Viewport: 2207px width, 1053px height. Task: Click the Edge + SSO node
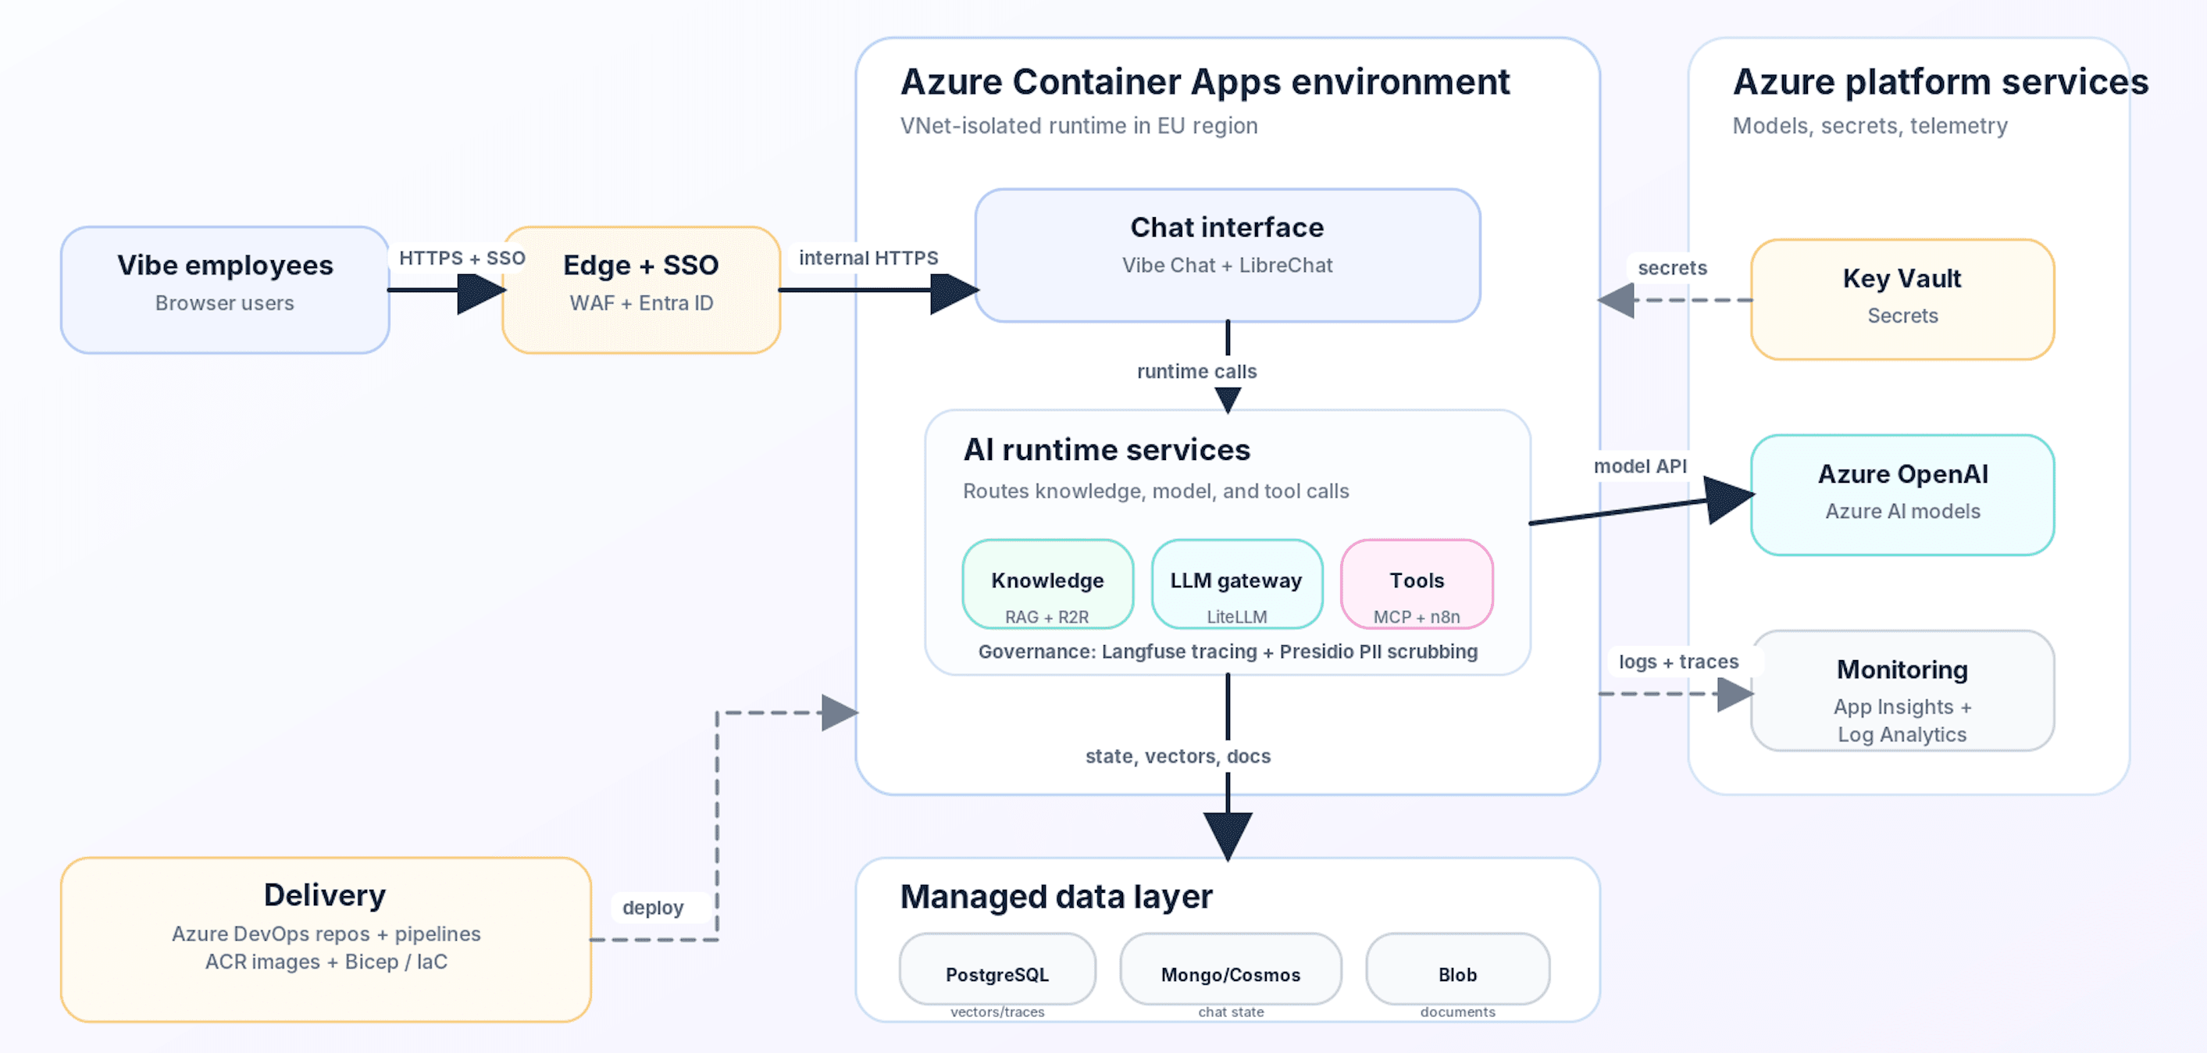pyautogui.click(x=641, y=290)
